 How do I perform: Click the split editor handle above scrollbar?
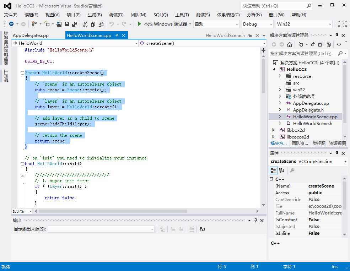(x=263, y=50)
